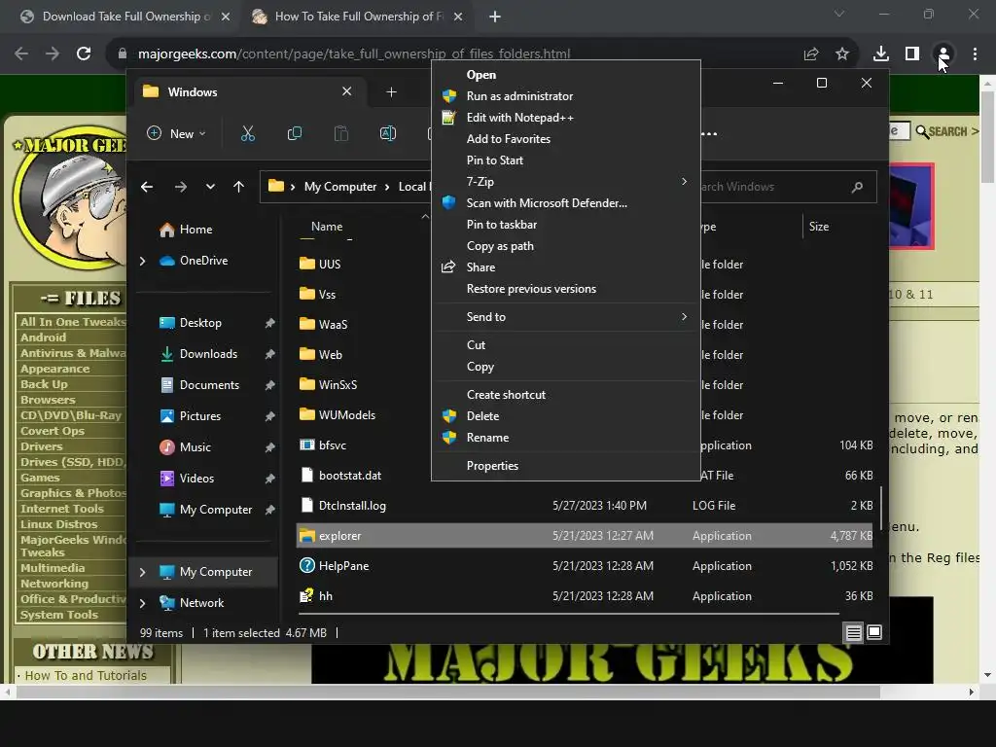Click chevron after My Computer in address bar
The height and width of the screenshot is (747, 996).
tap(387, 187)
